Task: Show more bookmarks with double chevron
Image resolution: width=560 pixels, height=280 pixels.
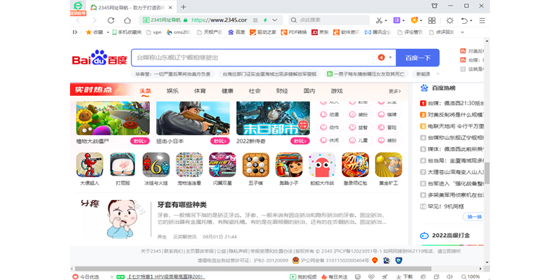Action: point(463,32)
